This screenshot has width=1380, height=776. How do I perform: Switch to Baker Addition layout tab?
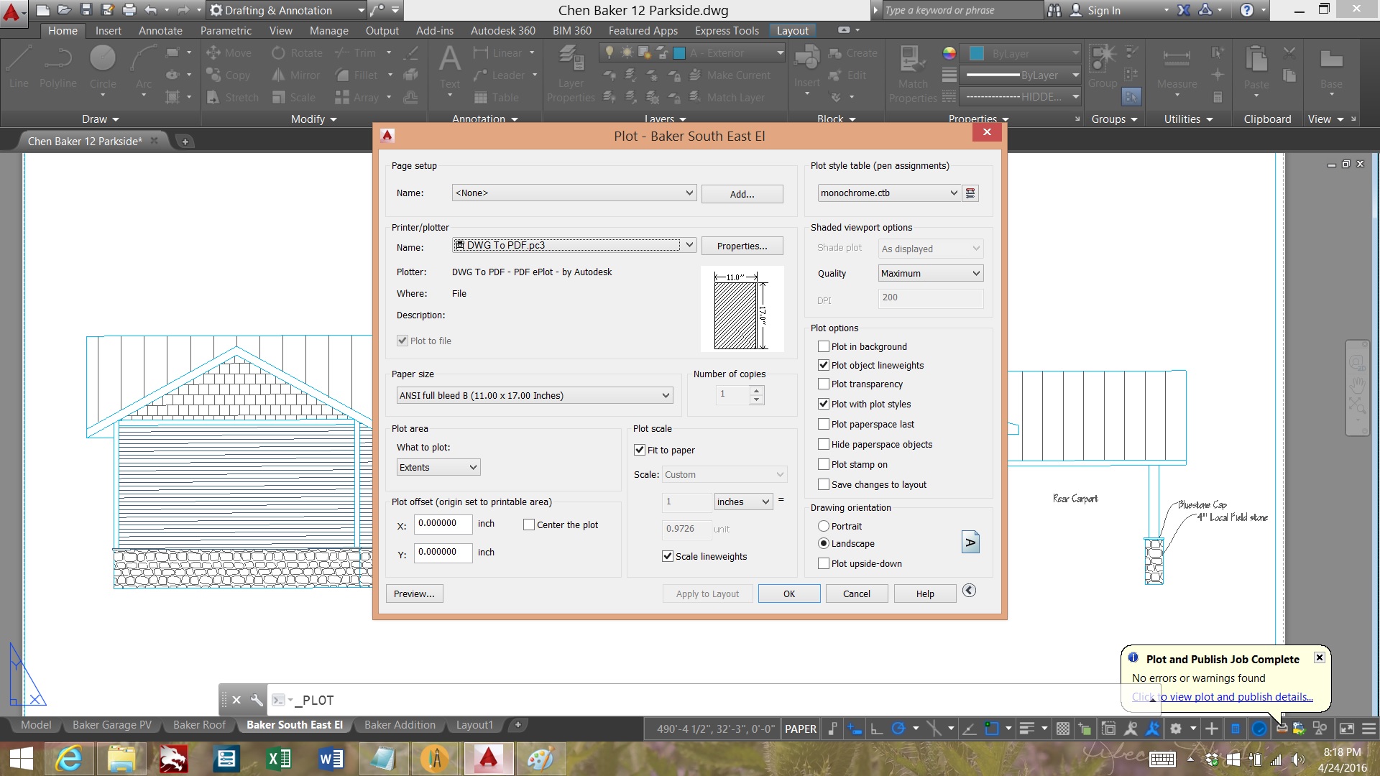[400, 725]
